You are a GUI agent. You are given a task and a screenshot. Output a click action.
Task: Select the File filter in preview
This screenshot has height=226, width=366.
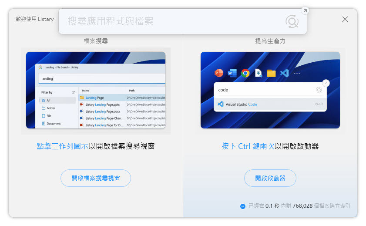tap(57, 116)
